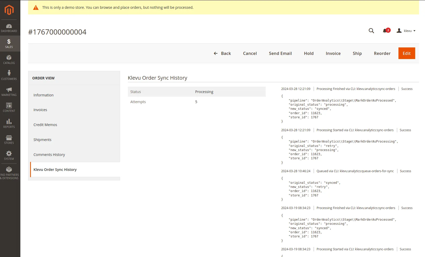Switch to the Information tab
The width and height of the screenshot is (425, 257).
74,95
